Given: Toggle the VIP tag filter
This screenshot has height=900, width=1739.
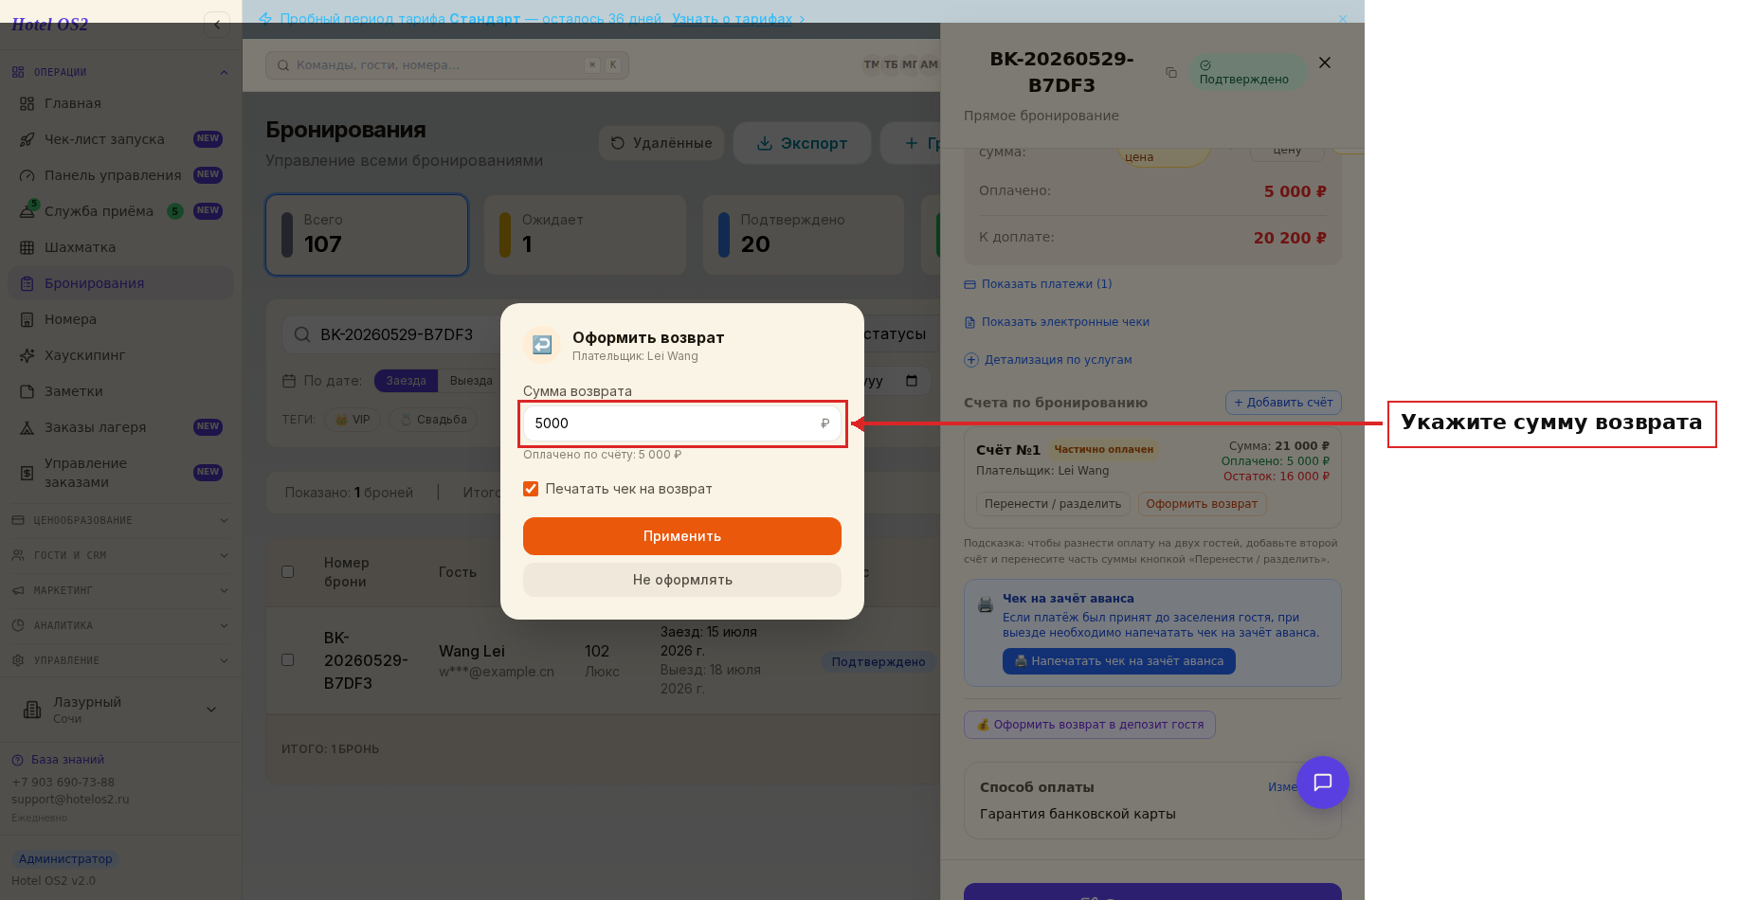Looking at the screenshot, I should (x=353, y=420).
